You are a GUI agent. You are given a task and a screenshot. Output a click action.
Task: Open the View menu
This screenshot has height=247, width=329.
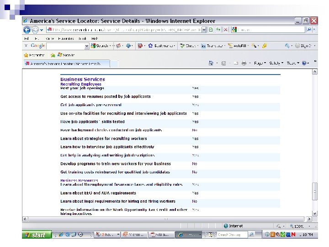click(x=50, y=38)
